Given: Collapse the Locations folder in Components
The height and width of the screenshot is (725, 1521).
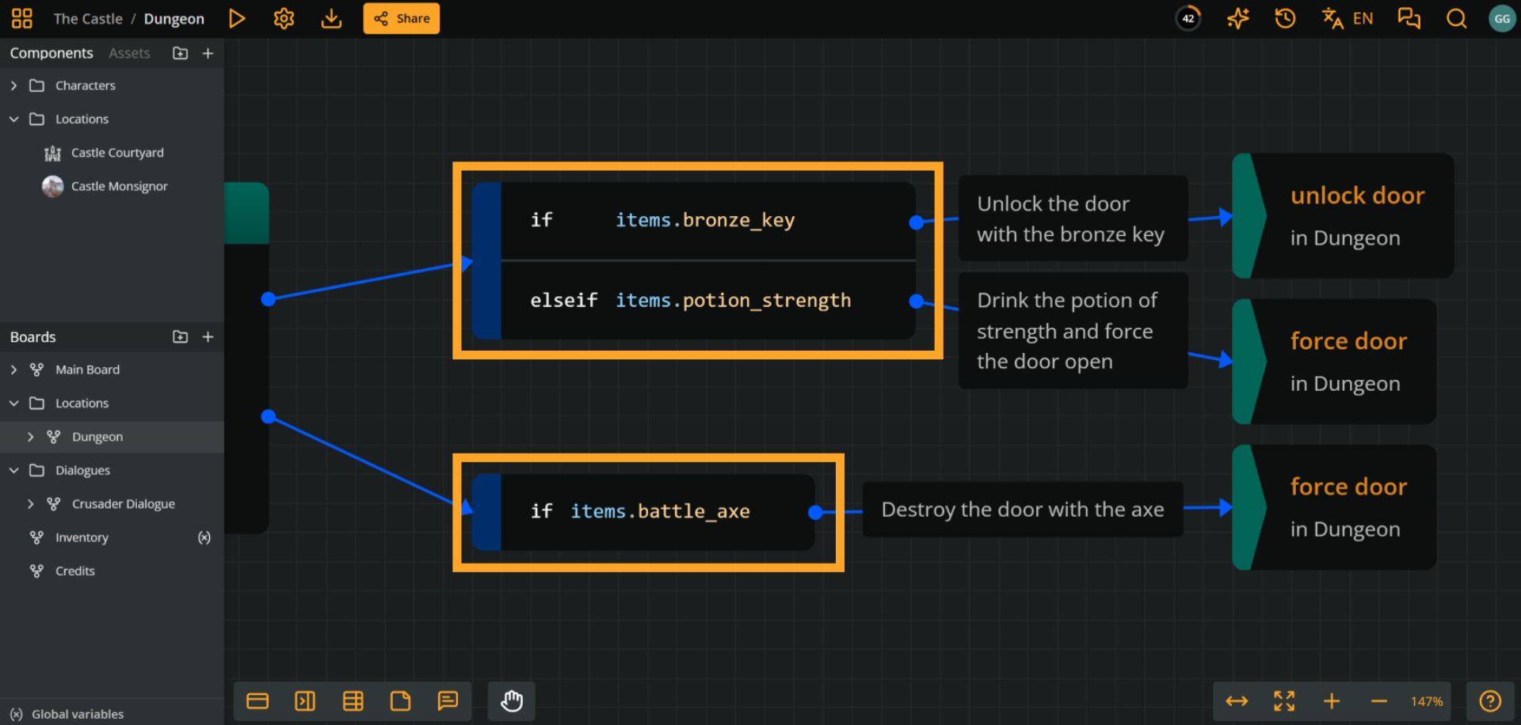Looking at the screenshot, I should point(13,119).
